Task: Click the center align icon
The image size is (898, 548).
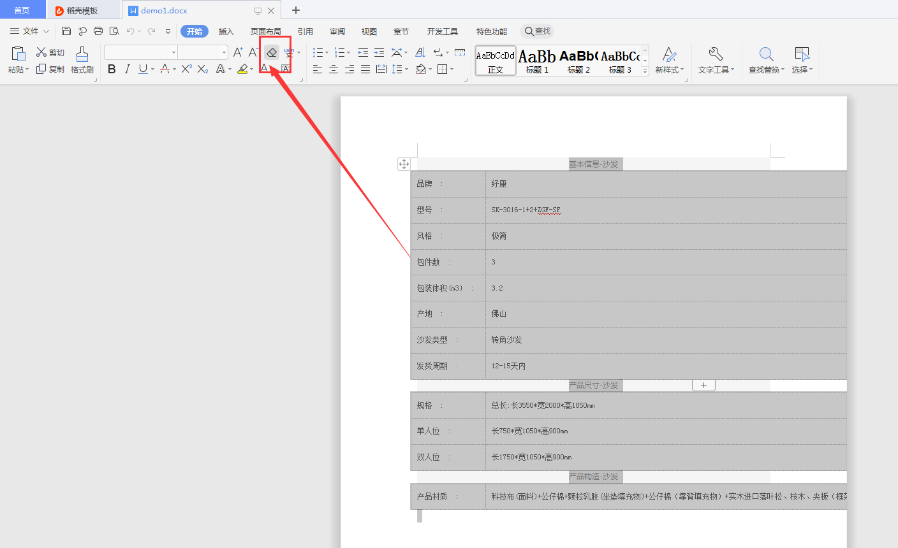Action: pyautogui.click(x=334, y=69)
